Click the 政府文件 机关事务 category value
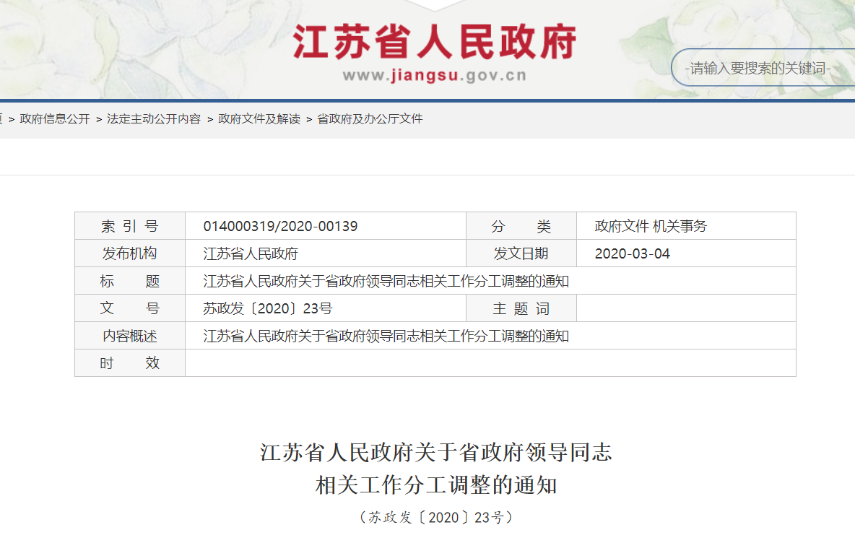Viewport: 855px width, 556px height. [651, 227]
